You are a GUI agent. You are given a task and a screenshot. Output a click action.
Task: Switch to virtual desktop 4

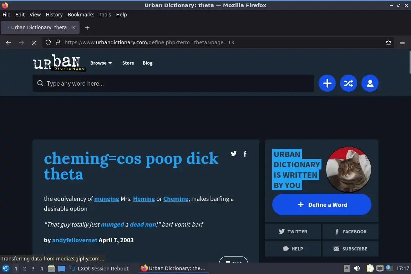(42, 269)
